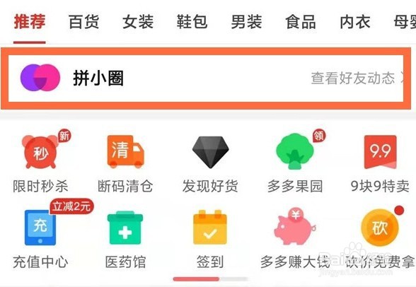Image resolution: width=416 pixels, height=287 pixels.
Task: Go to the 男装 tab
Action: click(246, 22)
